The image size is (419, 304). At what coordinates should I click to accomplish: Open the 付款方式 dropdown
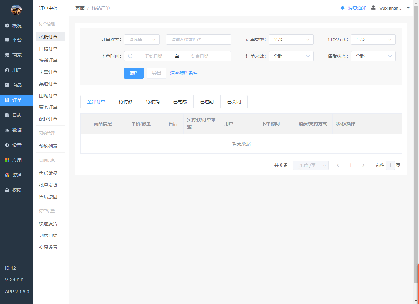pos(373,39)
